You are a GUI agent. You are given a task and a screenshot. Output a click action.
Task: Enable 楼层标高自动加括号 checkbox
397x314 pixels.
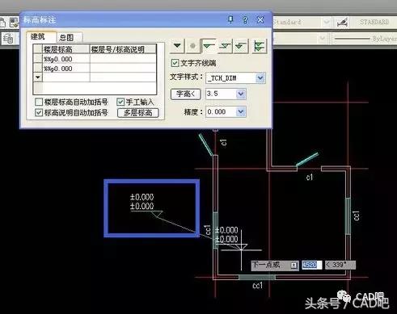[x=39, y=102]
